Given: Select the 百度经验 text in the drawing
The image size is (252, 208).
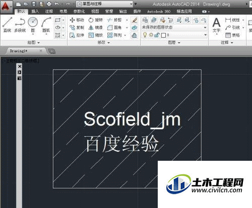Looking at the screenshot, I should pos(121,144).
